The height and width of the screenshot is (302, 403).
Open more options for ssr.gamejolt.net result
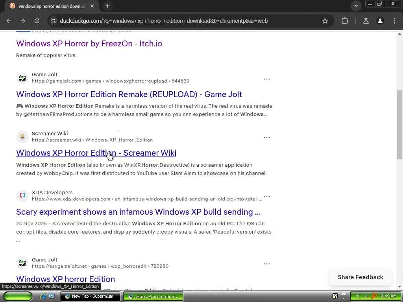267,264
